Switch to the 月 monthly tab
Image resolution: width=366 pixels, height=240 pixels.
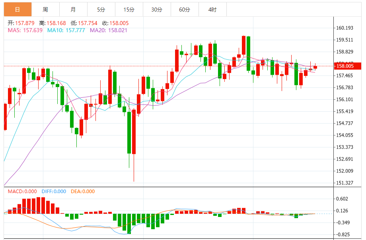click(73, 10)
